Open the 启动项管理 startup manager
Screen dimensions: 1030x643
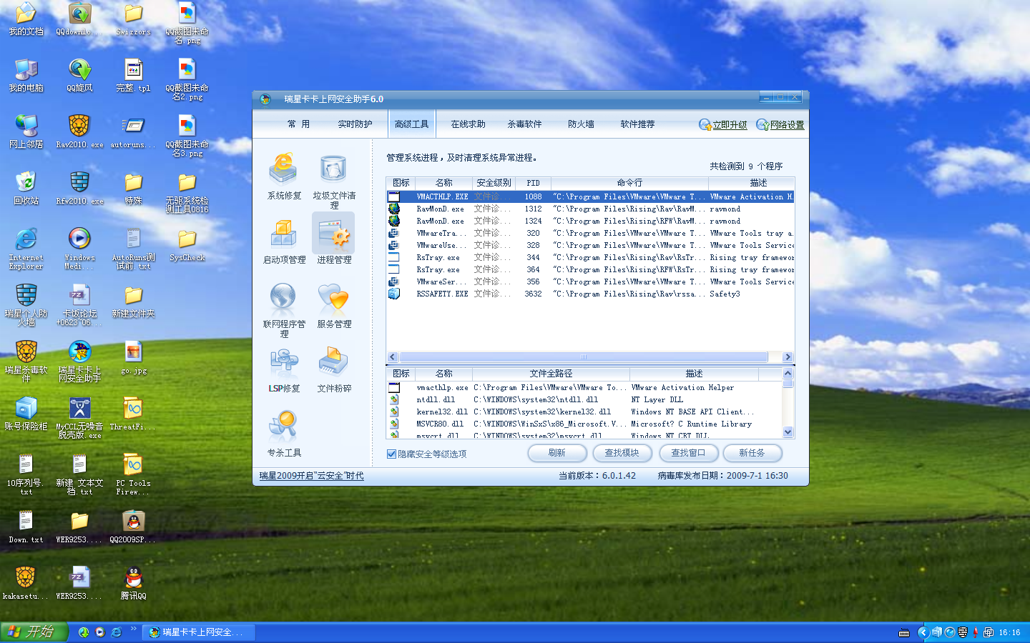coord(284,236)
